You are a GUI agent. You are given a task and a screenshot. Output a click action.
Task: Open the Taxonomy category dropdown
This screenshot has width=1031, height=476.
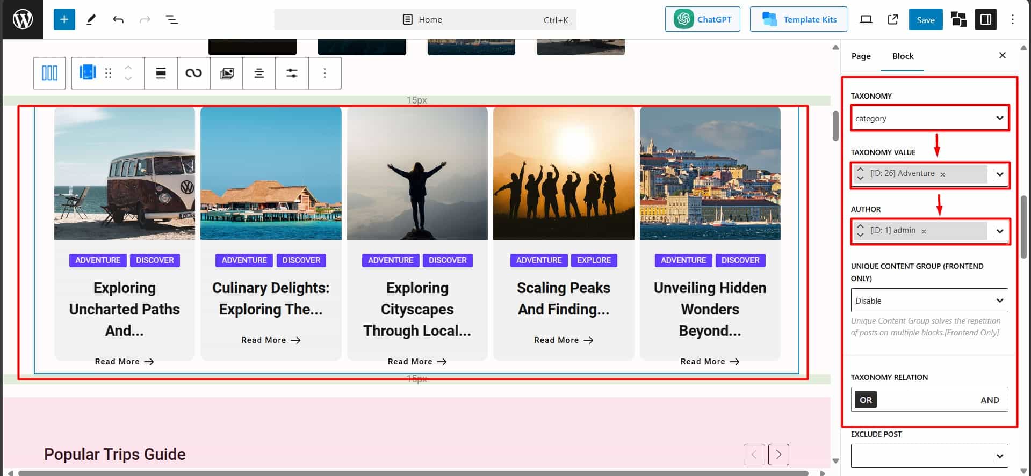pyautogui.click(x=929, y=118)
